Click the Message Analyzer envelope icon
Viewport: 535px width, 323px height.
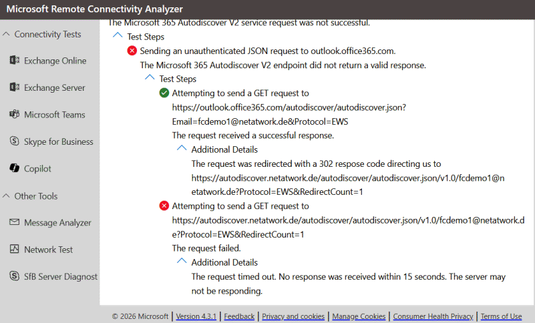click(x=14, y=223)
